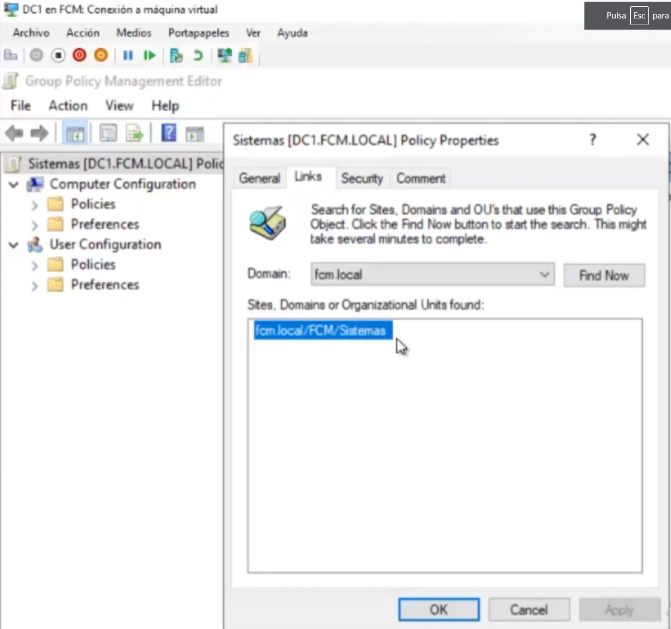Screen dimensions: 671x629
Task: Click the green VM reset/resume icon
Action: 149,55
